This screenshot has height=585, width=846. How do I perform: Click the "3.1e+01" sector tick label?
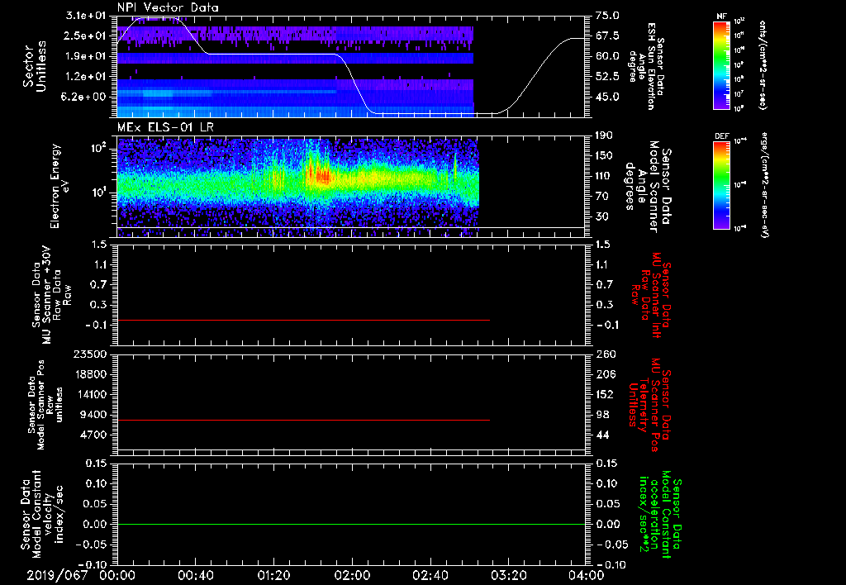click(86, 16)
